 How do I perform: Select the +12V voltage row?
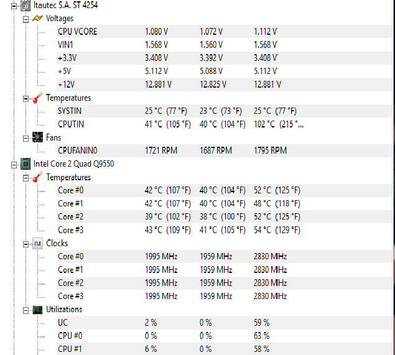pyautogui.click(x=224, y=85)
